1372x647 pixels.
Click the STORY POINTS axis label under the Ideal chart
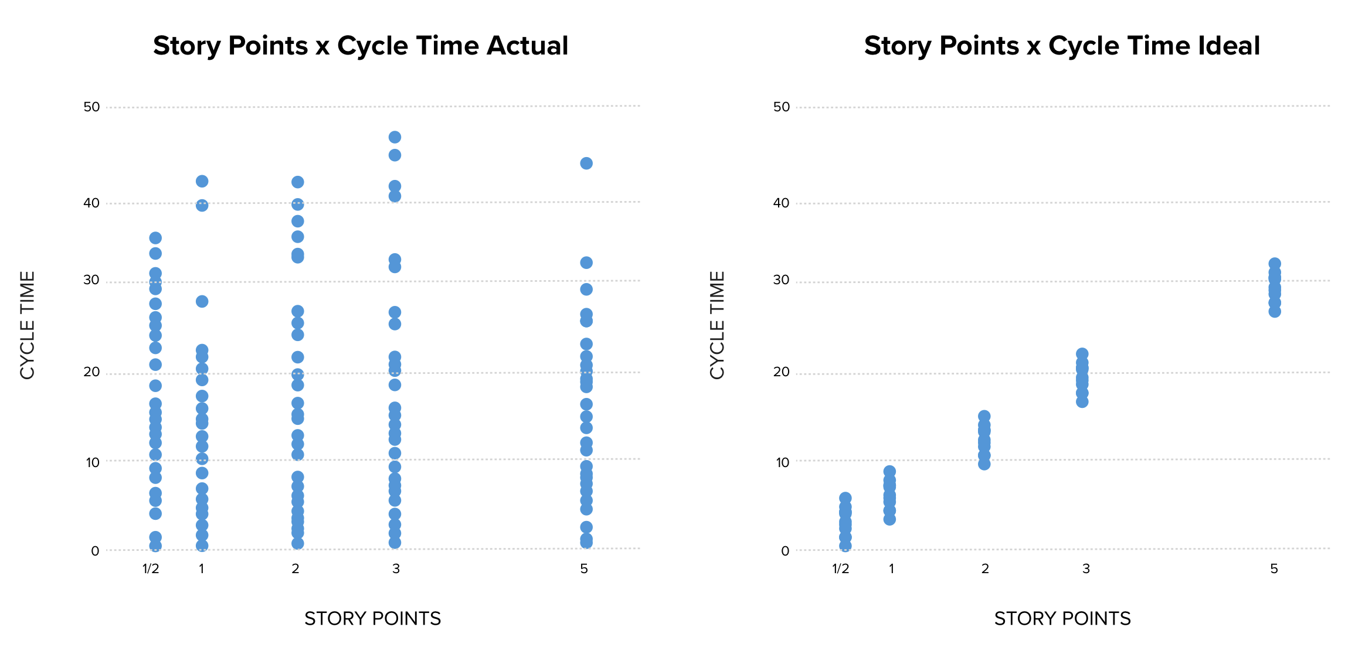pos(1062,619)
